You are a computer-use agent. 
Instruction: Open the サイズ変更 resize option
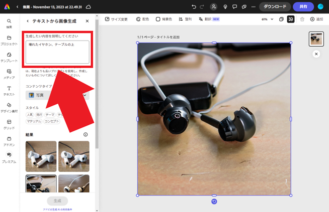click(116, 19)
